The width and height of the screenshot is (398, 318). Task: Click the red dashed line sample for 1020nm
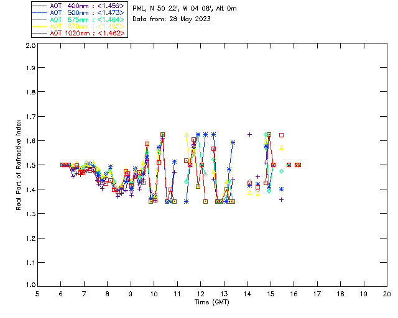pyautogui.click(x=39, y=33)
